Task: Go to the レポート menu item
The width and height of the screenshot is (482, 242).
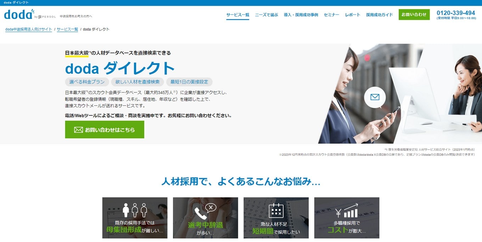Action: click(x=353, y=15)
